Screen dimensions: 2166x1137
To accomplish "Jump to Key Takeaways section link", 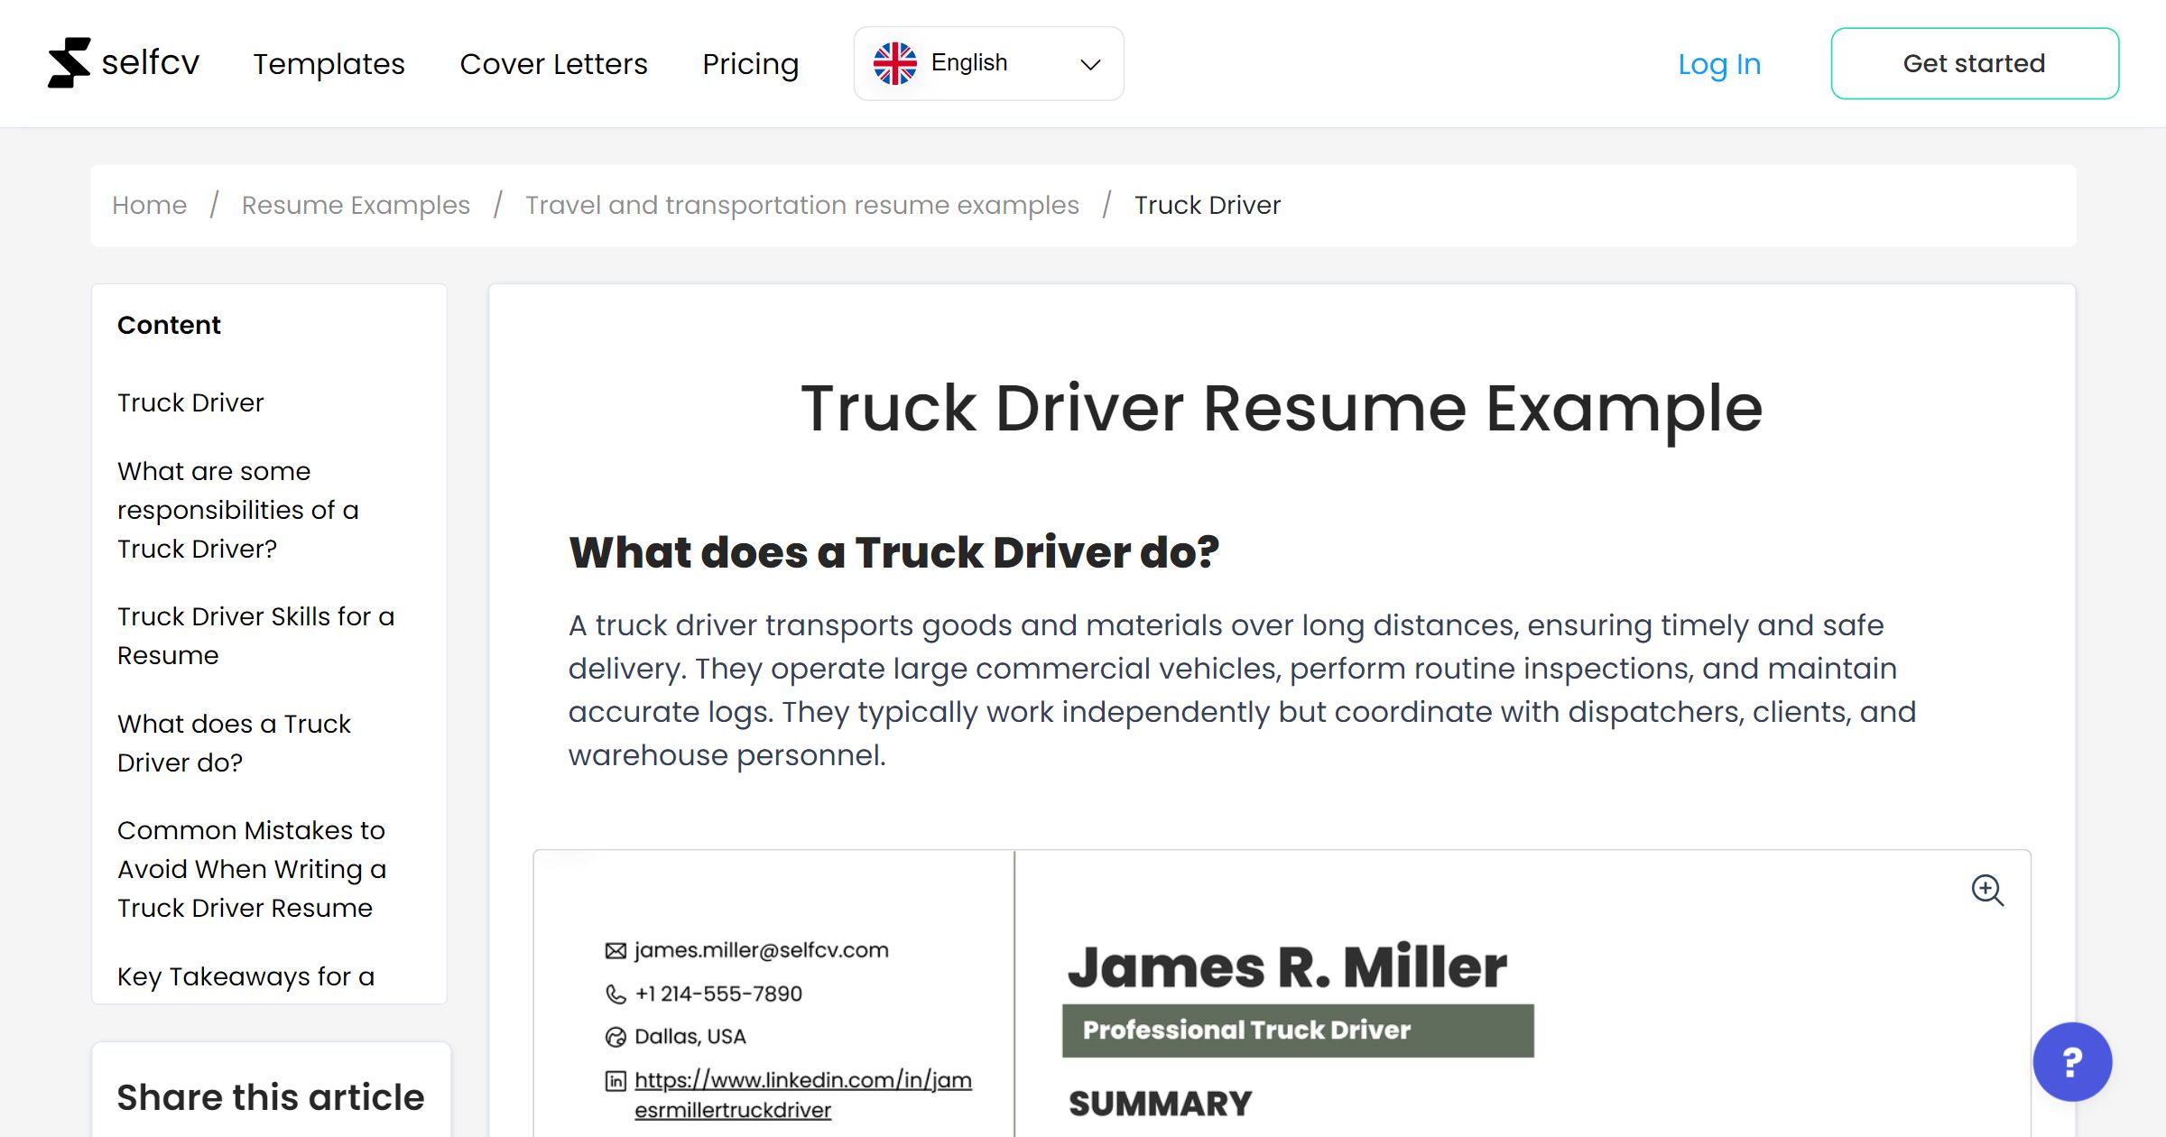I will (x=245, y=976).
